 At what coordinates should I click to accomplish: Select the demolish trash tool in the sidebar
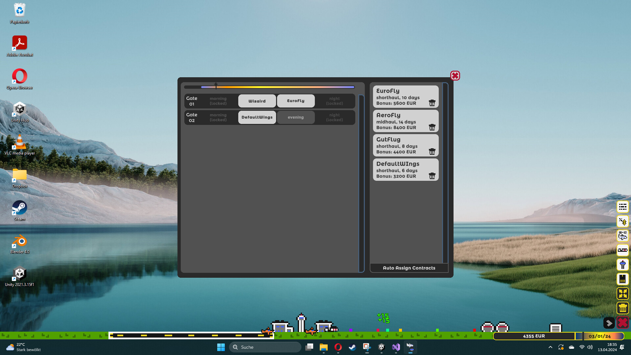click(623, 308)
